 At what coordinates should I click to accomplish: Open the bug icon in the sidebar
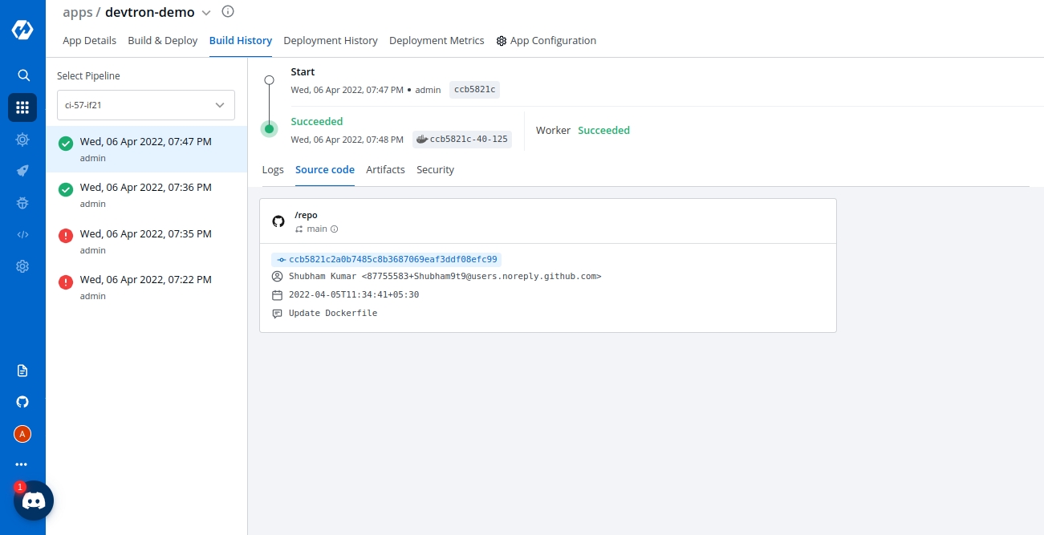pyautogui.click(x=22, y=203)
